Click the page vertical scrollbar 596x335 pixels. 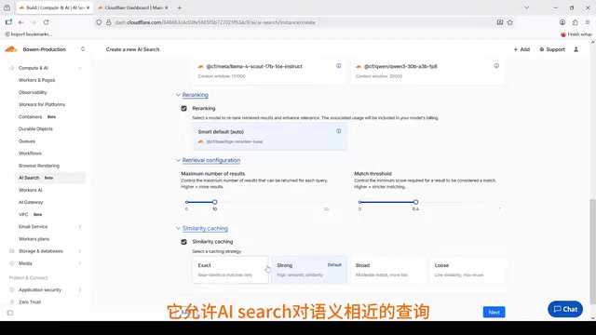pos(592,251)
